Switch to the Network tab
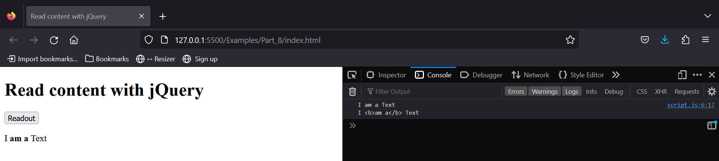Image resolution: width=719 pixels, height=161 pixels. click(531, 75)
